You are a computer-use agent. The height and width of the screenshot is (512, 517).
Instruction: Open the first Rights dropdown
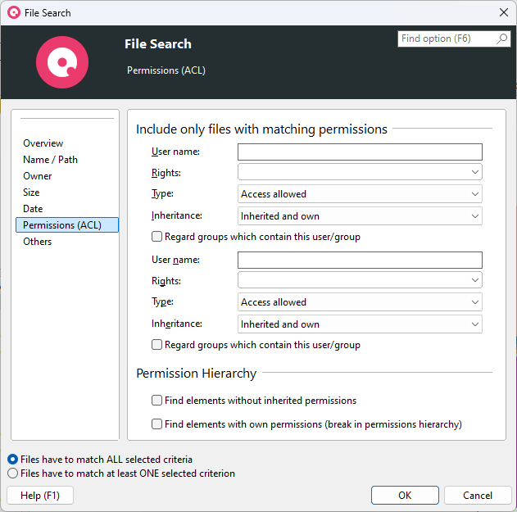[x=359, y=172]
